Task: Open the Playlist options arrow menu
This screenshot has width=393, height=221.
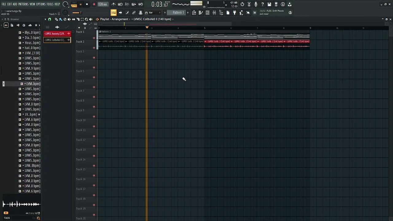Action: coord(45,19)
